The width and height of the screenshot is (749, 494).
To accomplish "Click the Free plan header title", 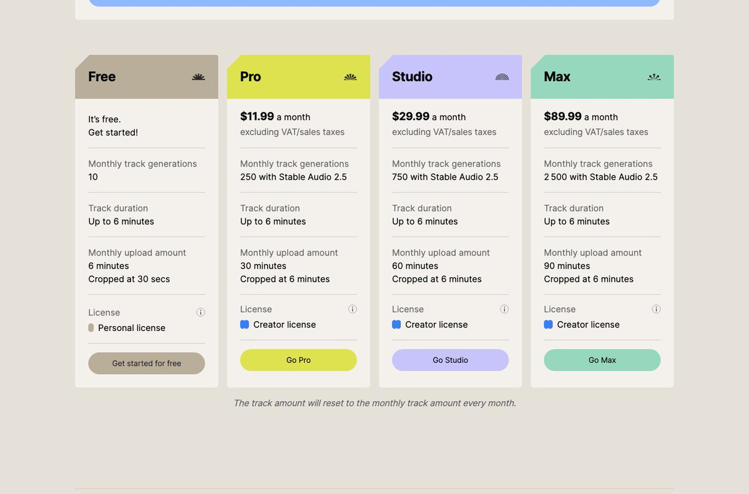I will 102,77.
